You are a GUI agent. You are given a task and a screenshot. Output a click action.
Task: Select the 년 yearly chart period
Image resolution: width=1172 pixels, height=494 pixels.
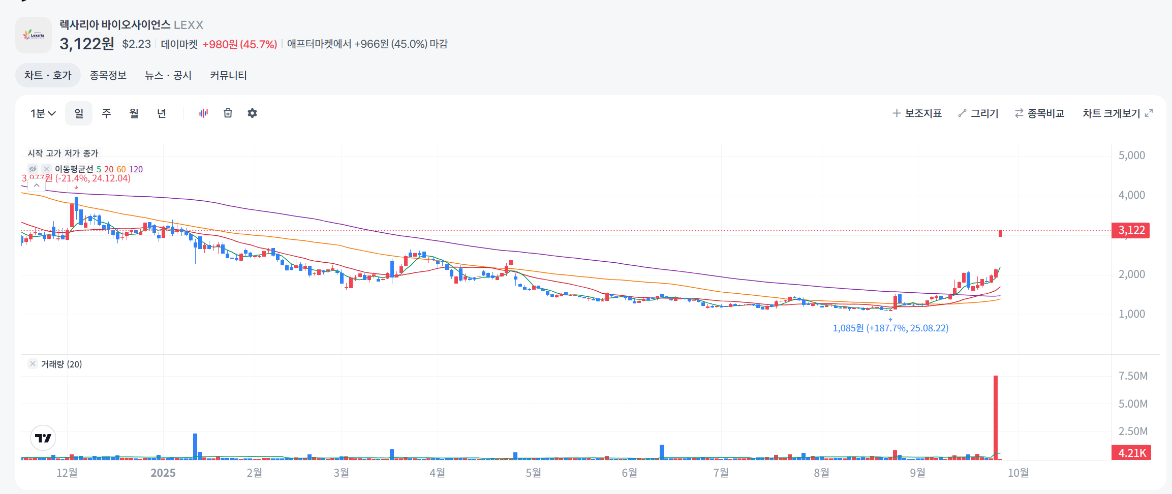[x=162, y=113]
